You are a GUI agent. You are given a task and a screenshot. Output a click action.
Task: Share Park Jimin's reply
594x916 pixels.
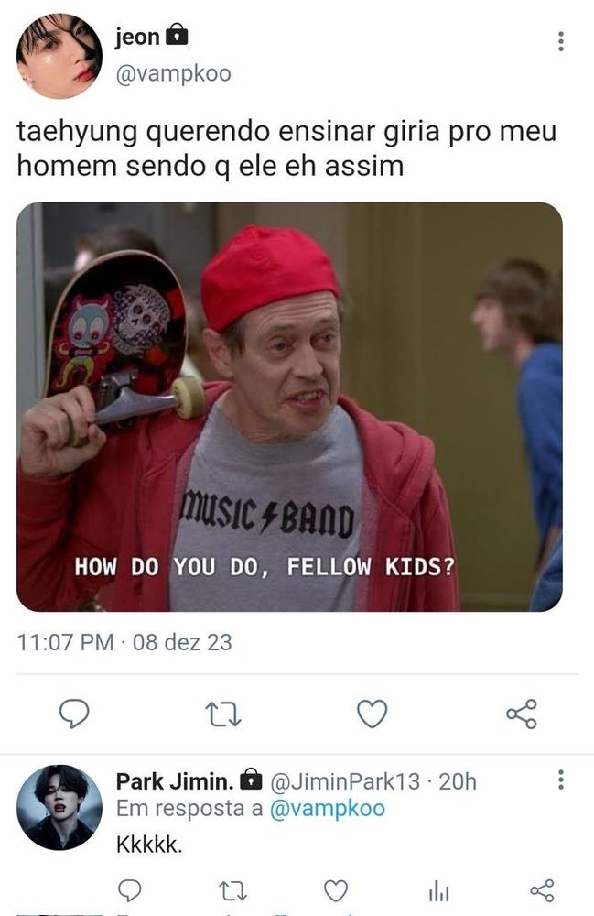coord(542,890)
